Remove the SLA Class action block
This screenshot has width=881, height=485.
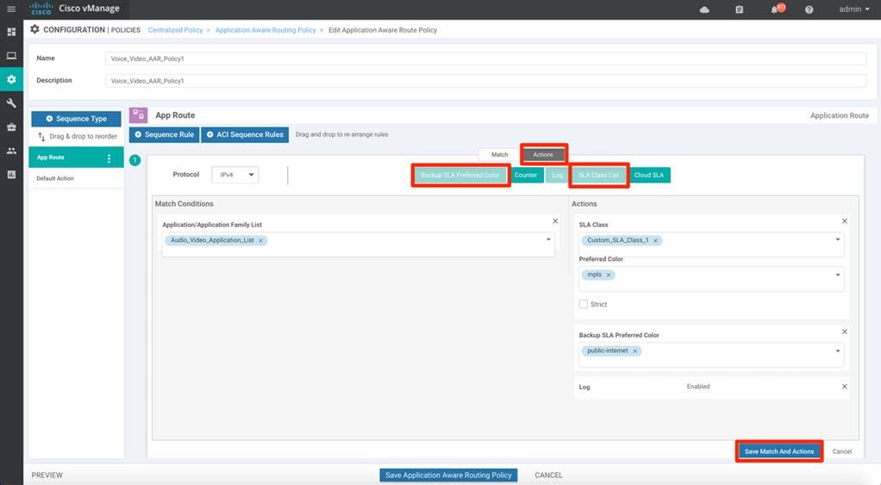(845, 221)
